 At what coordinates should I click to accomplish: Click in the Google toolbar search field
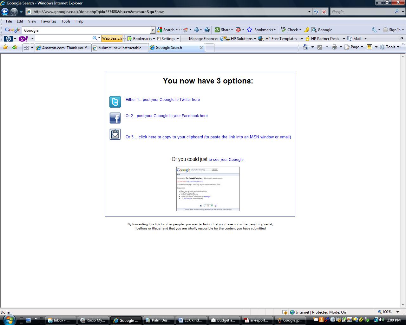click(86, 30)
